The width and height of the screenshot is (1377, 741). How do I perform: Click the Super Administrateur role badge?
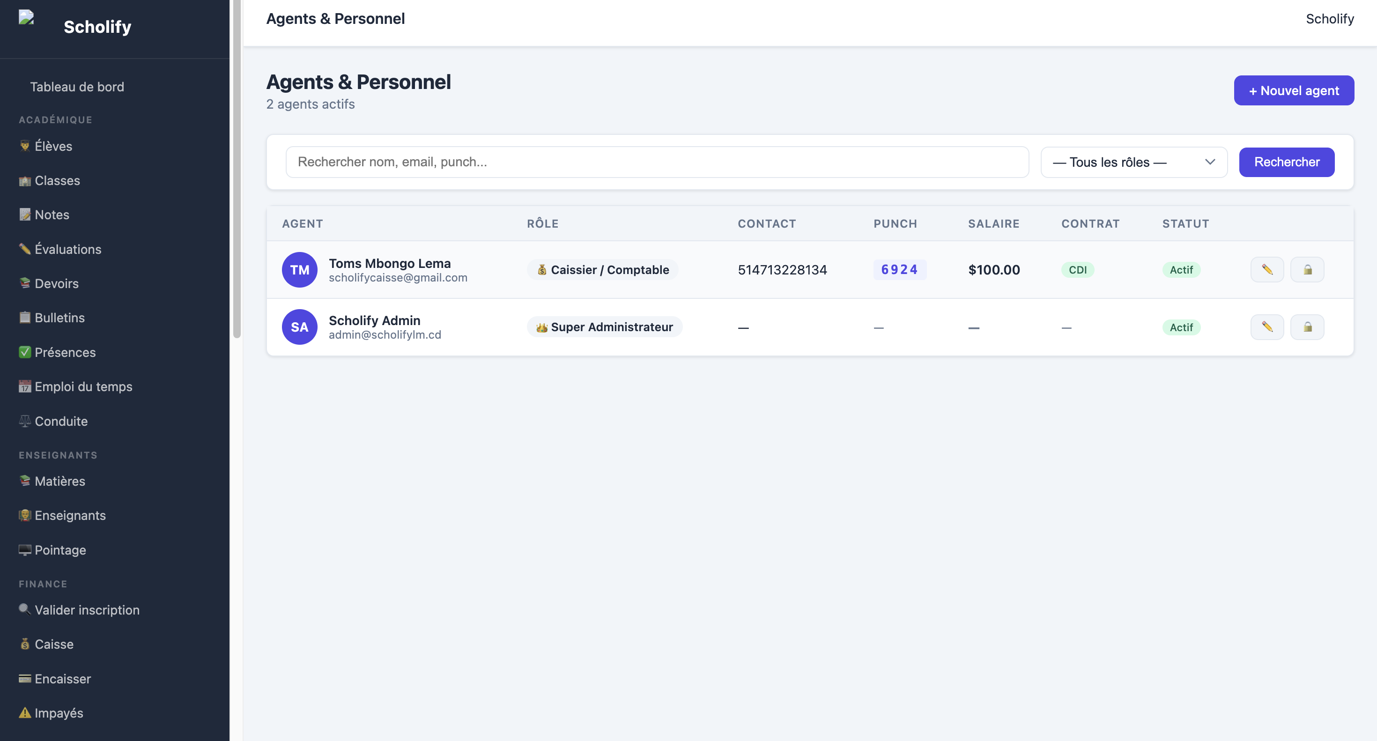pos(605,326)
